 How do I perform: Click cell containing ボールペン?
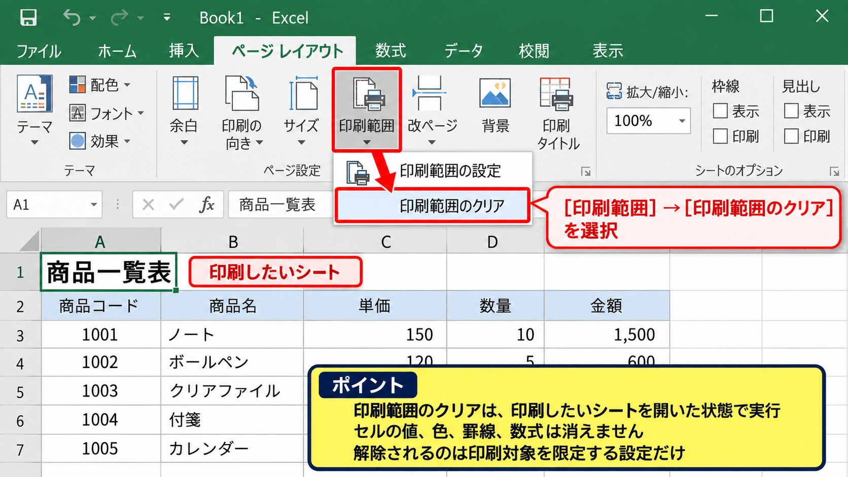pos(232,362)
